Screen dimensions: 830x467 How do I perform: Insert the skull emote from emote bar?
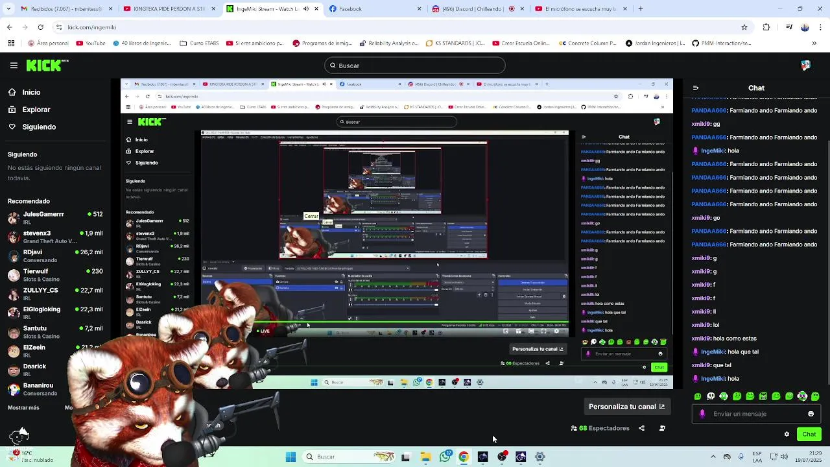pos(711,396)
